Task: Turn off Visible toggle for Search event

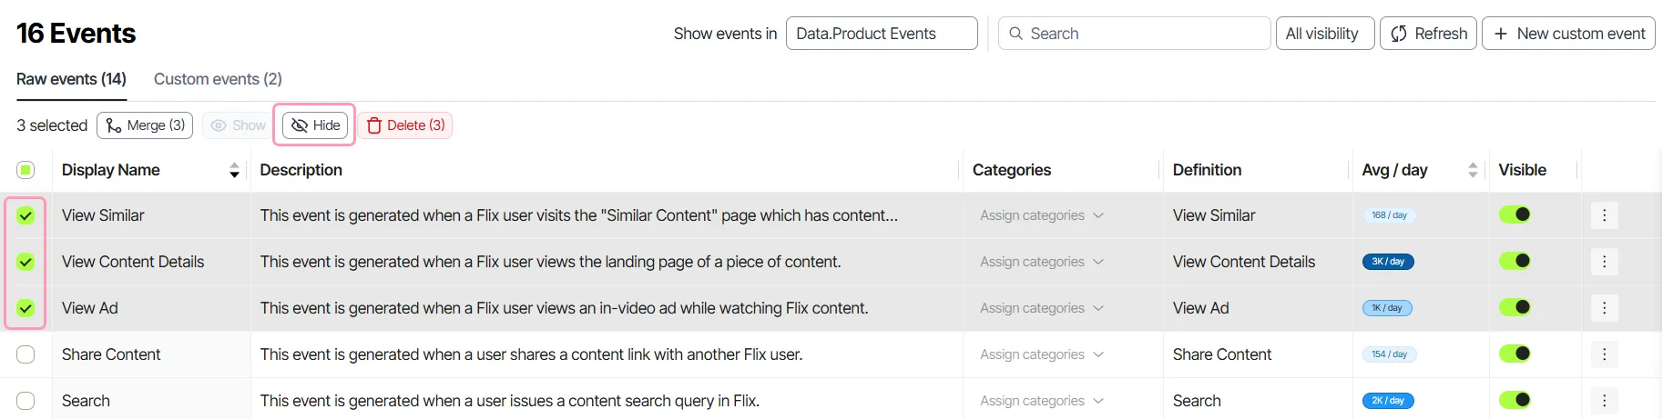Action: (x=1515, y=400)
